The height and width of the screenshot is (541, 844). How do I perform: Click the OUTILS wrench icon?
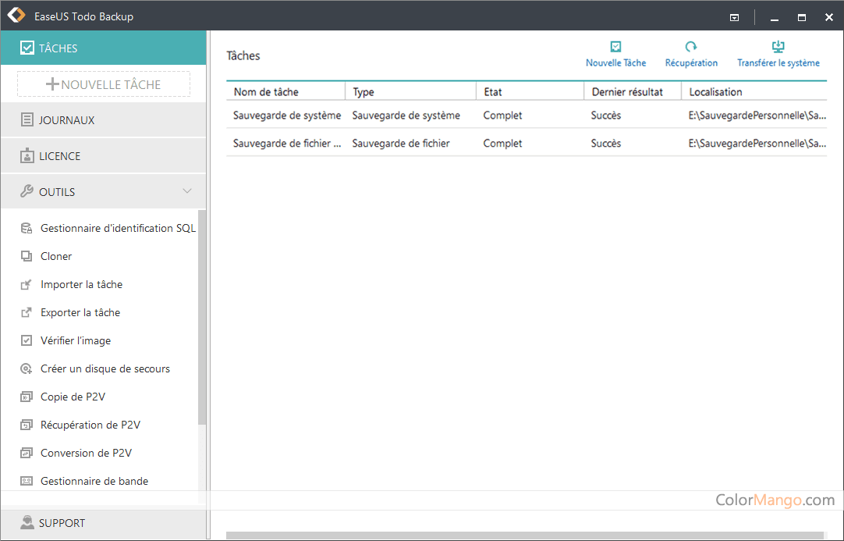click(x=27, y=191)
